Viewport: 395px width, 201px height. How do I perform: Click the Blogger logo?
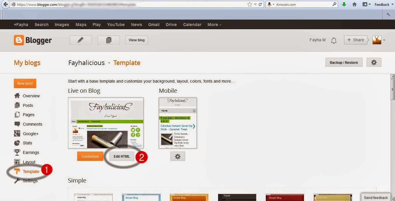pos(33,40)
